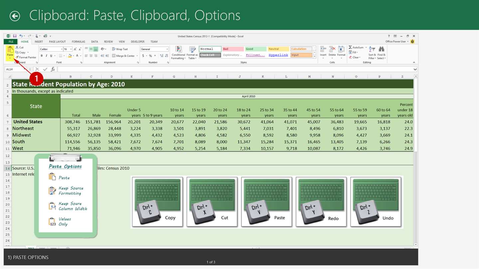Apply the Bad cell style
This screenshot has width=479, height=269.
click(233, 49)
